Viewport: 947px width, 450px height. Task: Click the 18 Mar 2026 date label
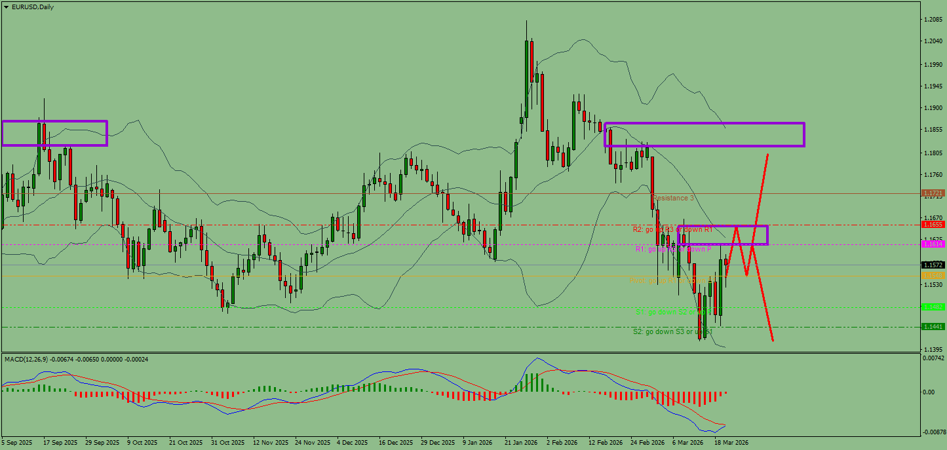point(731,443)
